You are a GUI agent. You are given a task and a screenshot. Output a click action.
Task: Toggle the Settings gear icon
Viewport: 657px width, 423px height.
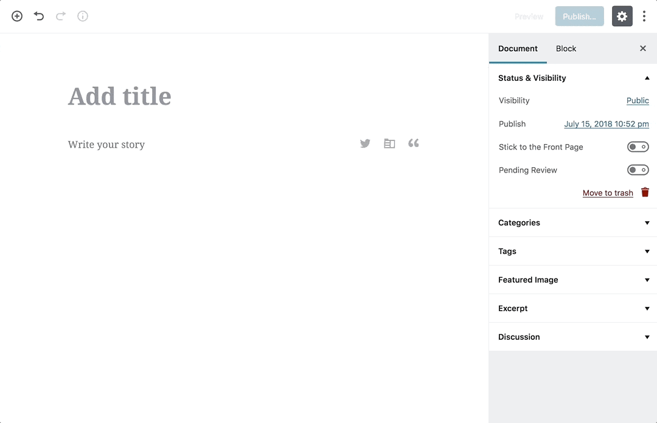point(622,16)
